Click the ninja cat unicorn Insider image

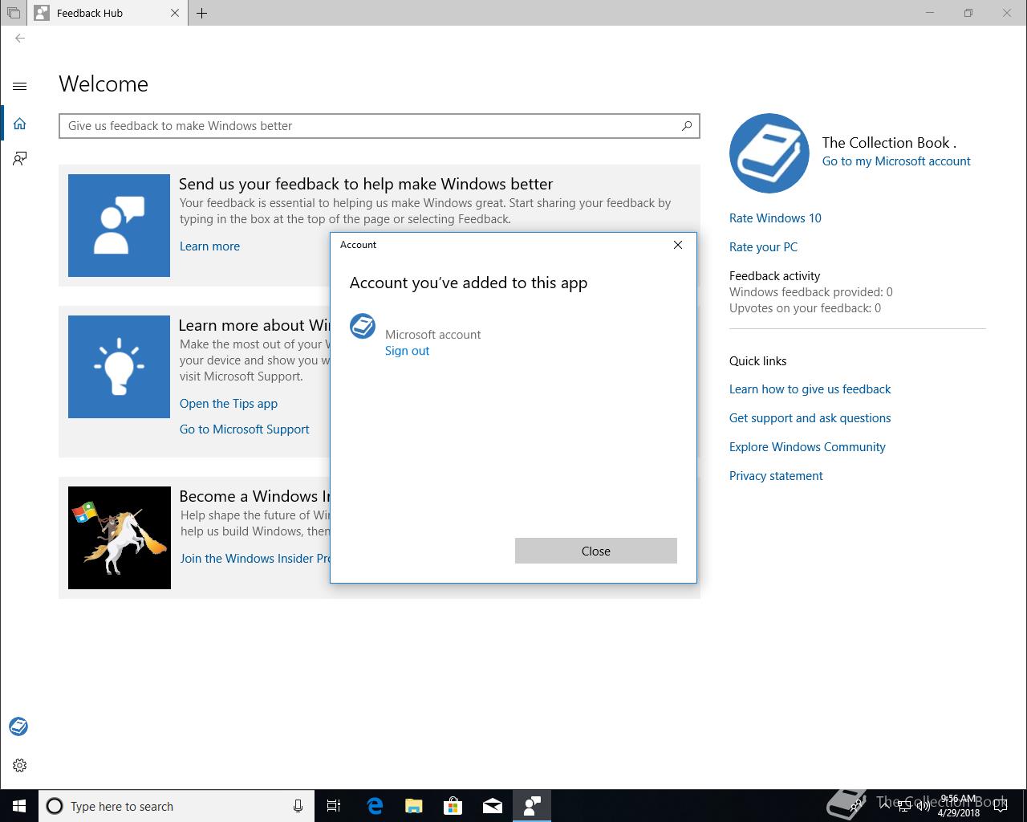pos(120,538)
